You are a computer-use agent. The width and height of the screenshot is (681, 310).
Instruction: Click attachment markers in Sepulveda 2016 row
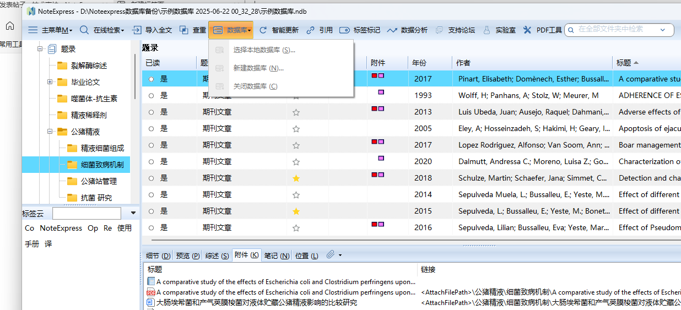(378, 224)
